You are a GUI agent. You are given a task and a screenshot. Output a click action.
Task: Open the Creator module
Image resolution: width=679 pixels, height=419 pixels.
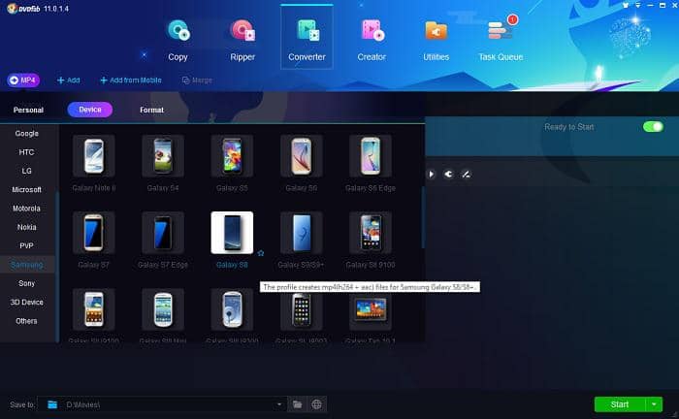(x=372, y=41)
